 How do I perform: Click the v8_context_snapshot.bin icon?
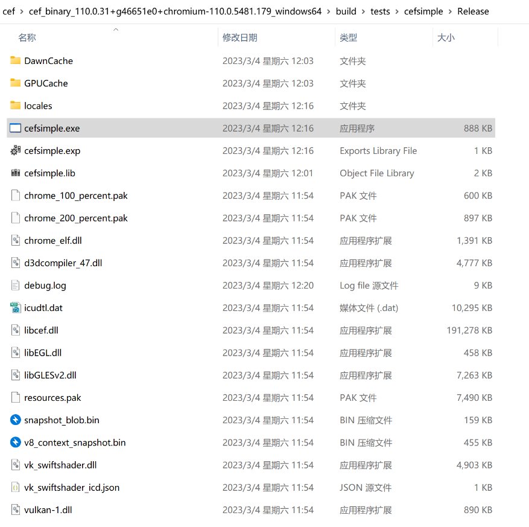point(16,442)
